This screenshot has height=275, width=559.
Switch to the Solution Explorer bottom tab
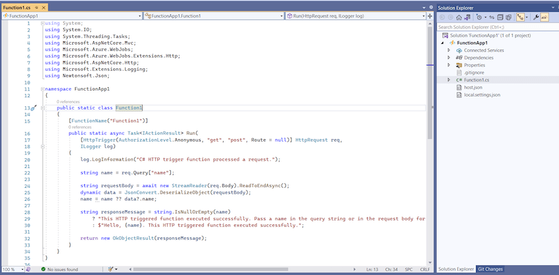point(456,269)
